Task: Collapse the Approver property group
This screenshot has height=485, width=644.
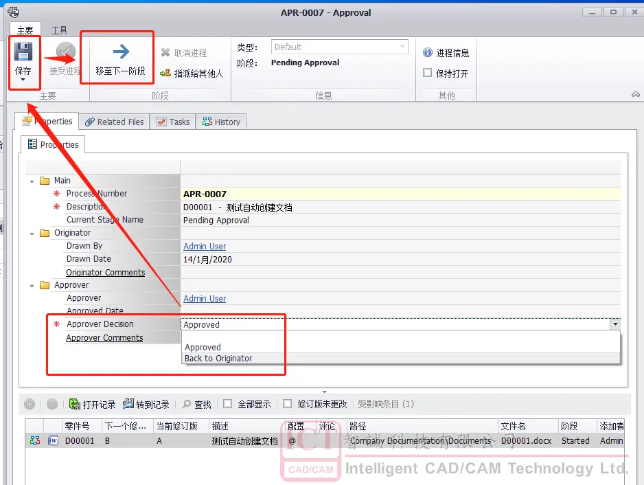Action: pyautogui.click(x=32, y=286)
